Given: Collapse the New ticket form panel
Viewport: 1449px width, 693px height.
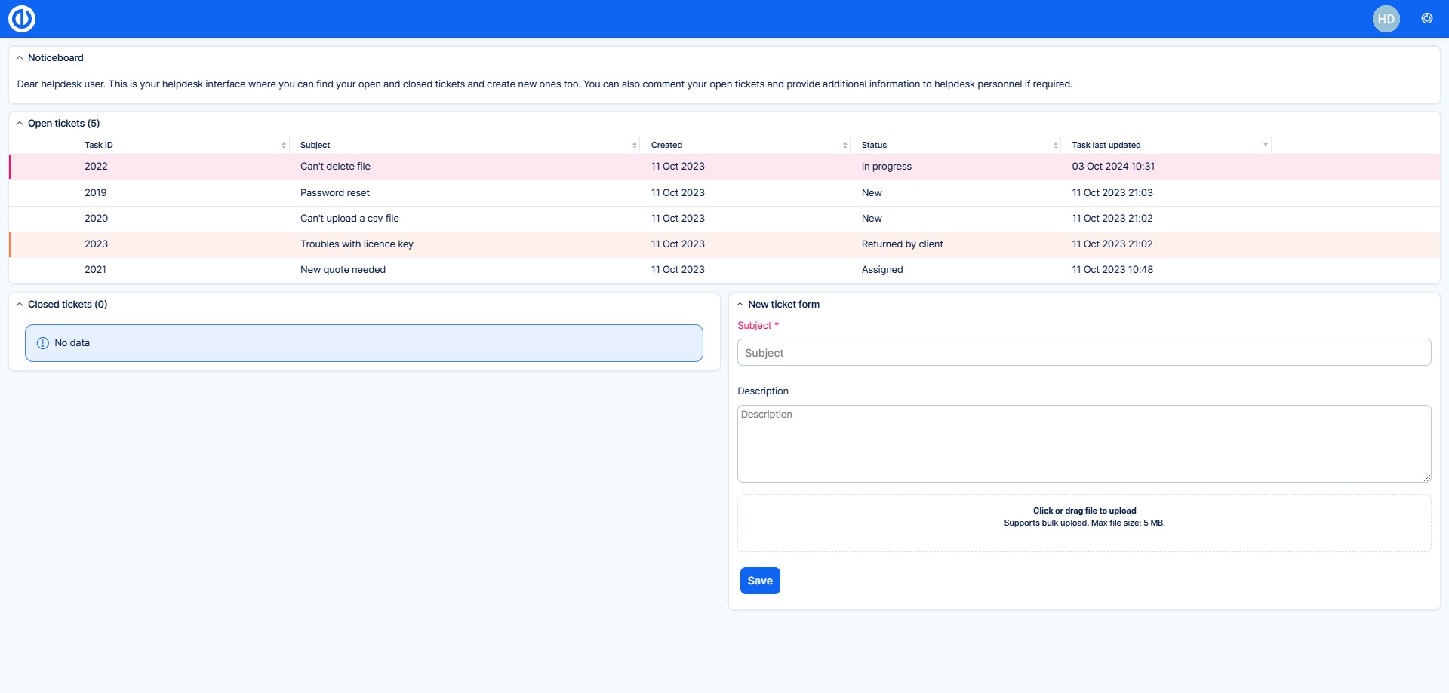Looking at the screenshot, I should pyautogui.click(x=740, y=305).
